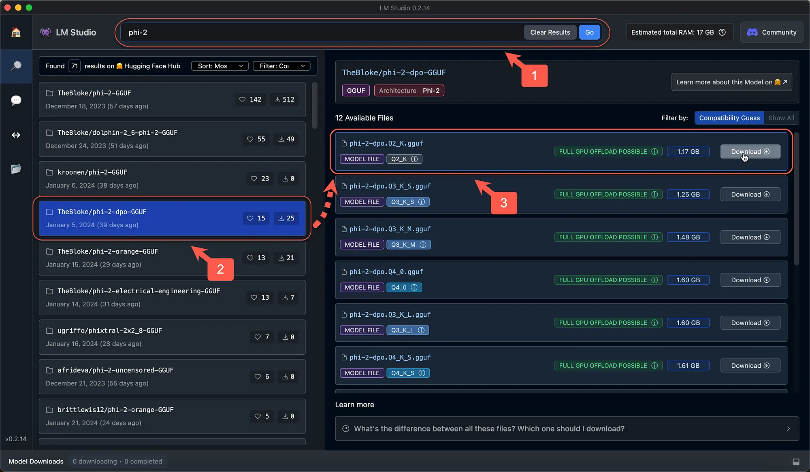
Task: Select the magnifying glass Search icon
Action: pyautogui.click(x=16, y=66)
